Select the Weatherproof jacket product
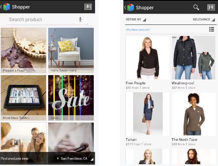 pos(194,62)
